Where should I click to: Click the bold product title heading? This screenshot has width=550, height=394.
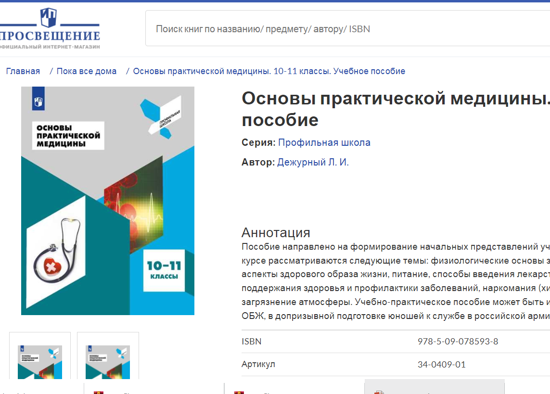click(x=395, y=109)
